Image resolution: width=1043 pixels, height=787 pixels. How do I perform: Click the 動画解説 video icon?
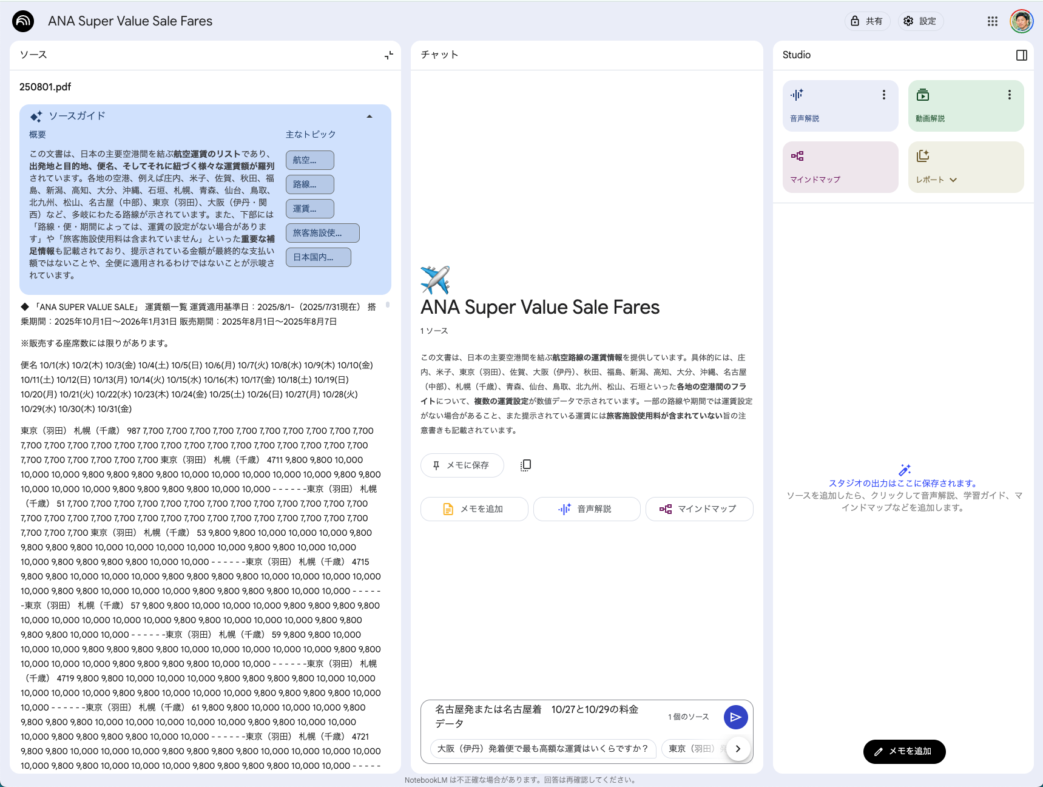click(x=923, y=95)
